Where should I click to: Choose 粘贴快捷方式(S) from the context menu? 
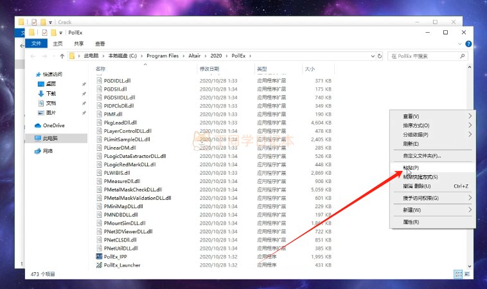click(x=432, y=177)
